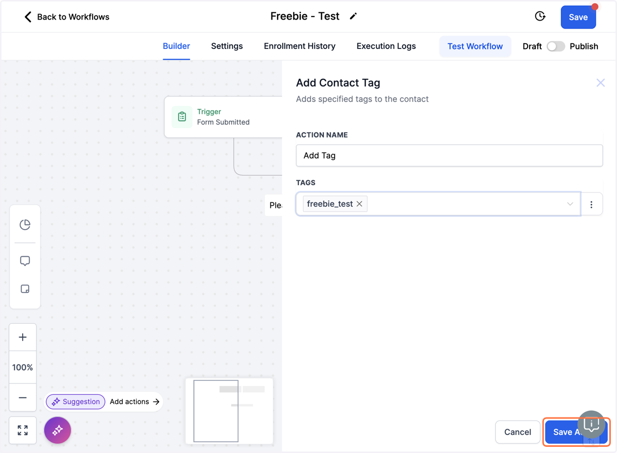Viewport: 617px width, 453px height.
Task: Toggle the Draft/Publish switch
Action: pyautogui.click(x=555, y=46)
